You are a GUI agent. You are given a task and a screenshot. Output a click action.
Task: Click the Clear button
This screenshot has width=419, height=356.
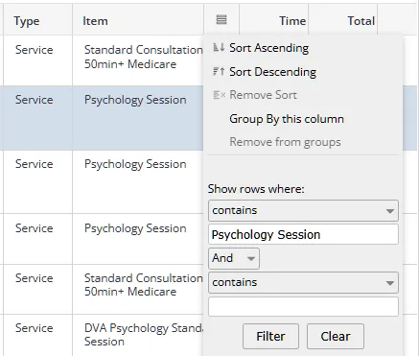tap(336, 336)
